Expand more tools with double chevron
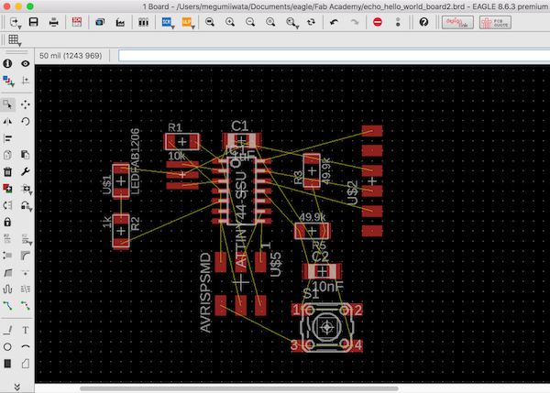550x393 pixels. pos(16,387)
